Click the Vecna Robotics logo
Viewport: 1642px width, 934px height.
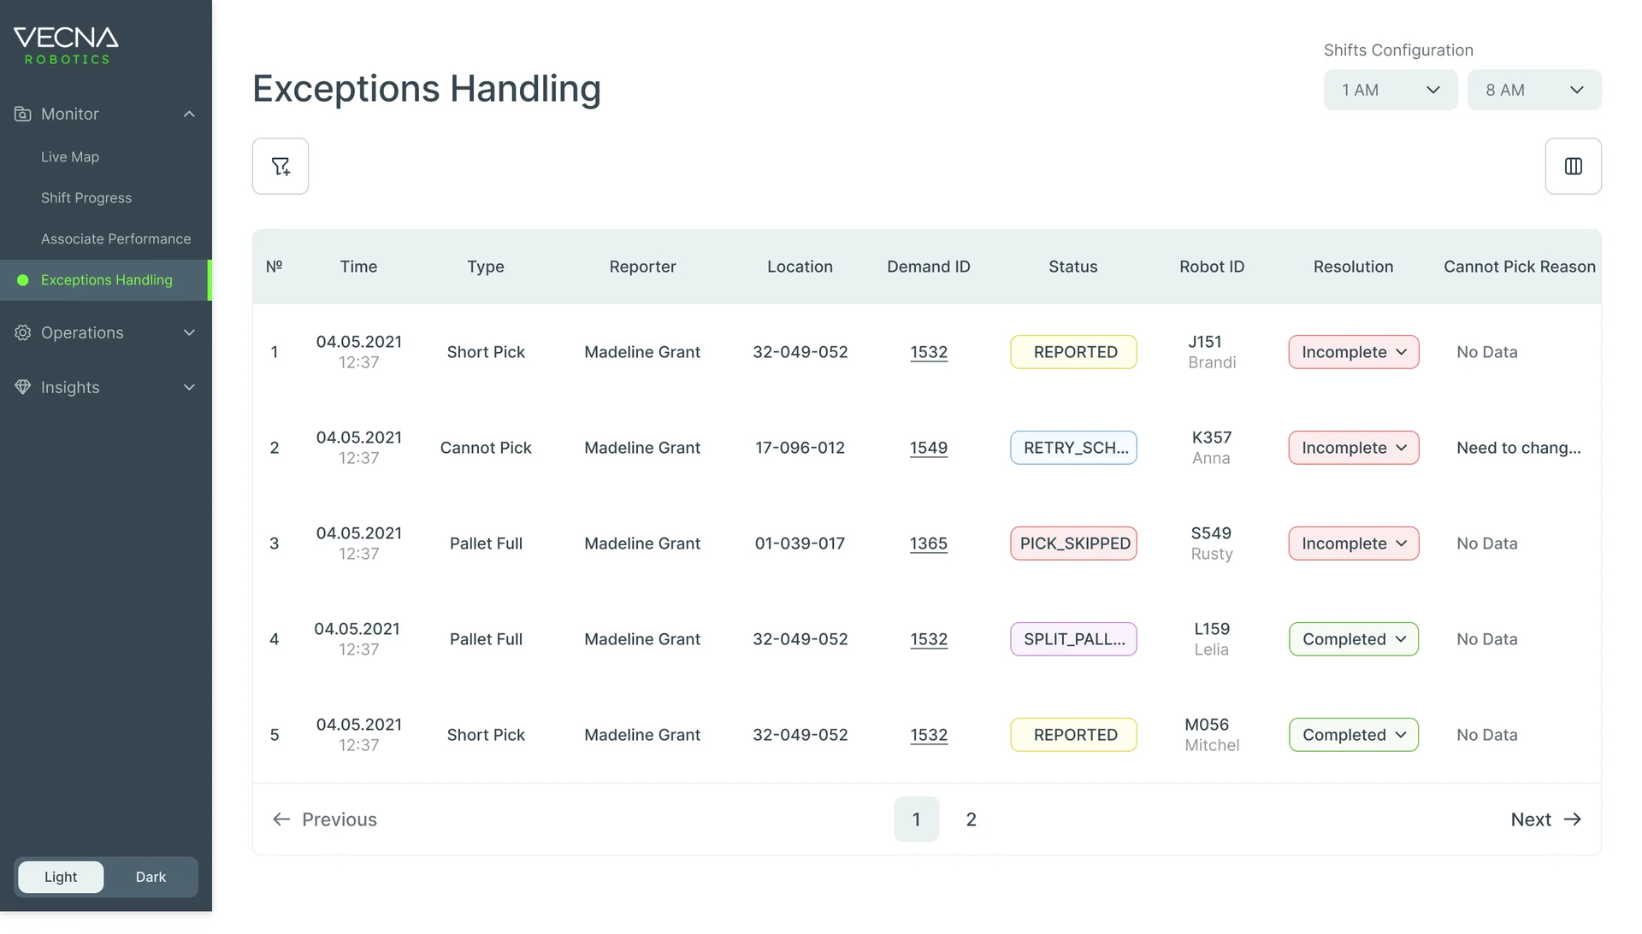tap(66, 46)
